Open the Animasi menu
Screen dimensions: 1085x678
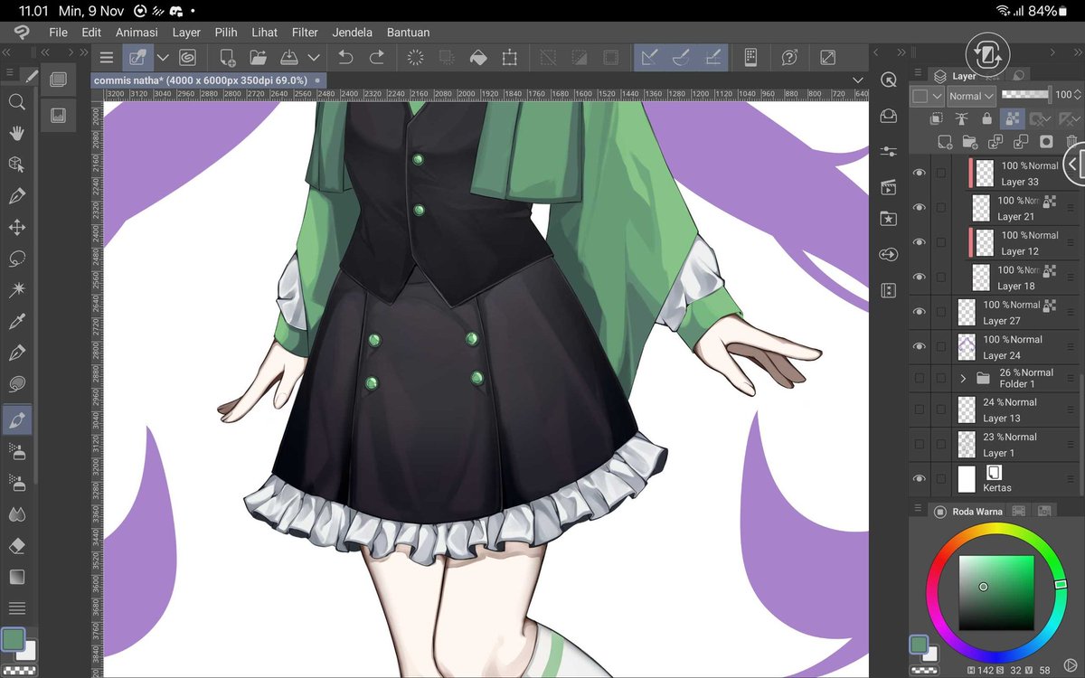click(137, 32)
